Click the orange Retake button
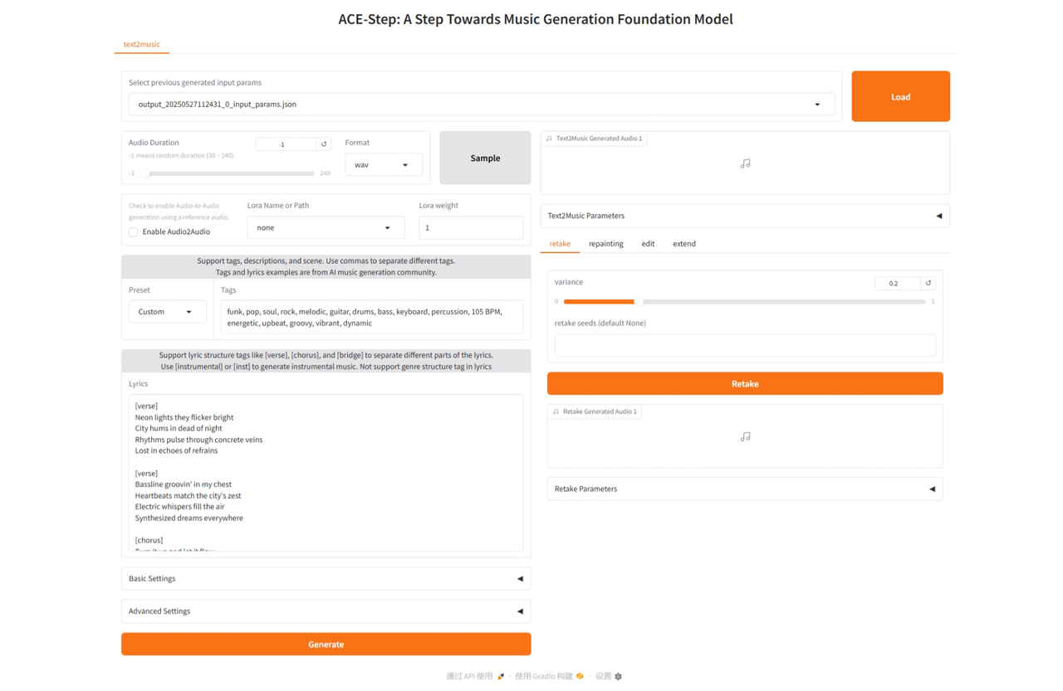Image resolution: width=1063 pixels, height=691 pixels. 745,383
